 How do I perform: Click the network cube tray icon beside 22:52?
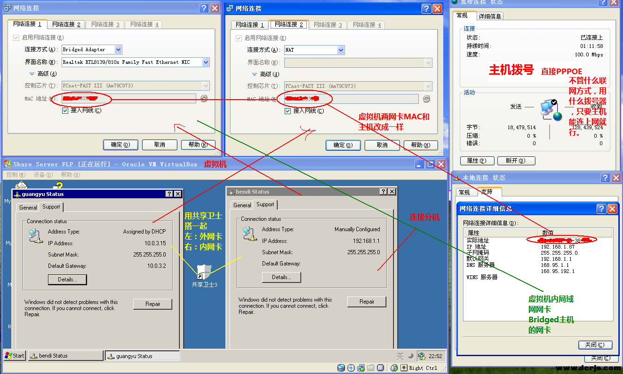pyautogui.click(x=422, y=356)
